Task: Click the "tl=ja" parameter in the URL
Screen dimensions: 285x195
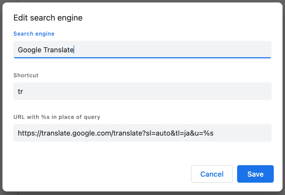Action: (x=182, y=133)
